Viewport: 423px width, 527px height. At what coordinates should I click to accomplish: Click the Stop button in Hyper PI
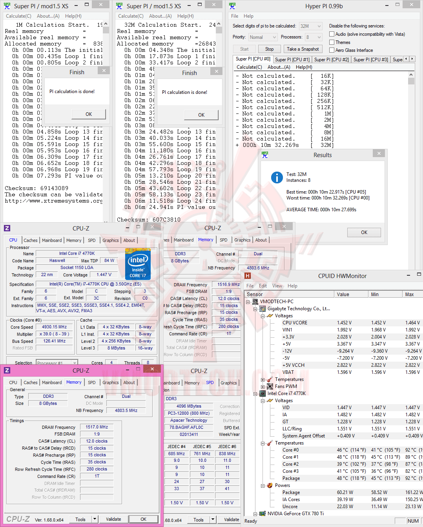(x=269, y=49)
